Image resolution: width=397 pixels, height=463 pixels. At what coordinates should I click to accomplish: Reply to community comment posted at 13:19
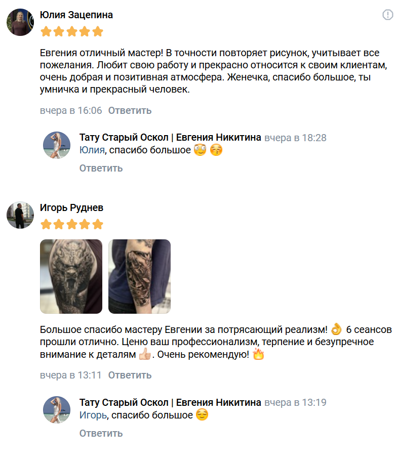(101, 433)
